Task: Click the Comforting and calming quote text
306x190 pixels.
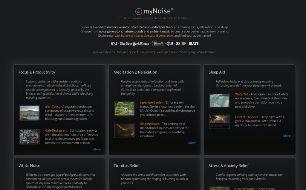Action: (249, 177)
